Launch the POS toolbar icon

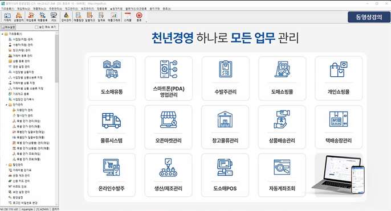[x=54, y=17]
